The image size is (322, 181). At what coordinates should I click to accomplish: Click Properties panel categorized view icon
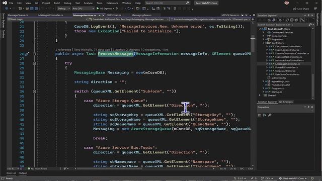(x=260, y=115)
